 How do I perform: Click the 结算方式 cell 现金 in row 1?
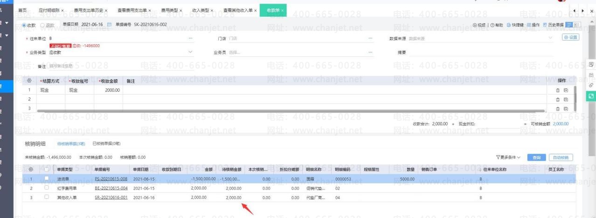tap(51, 91)
